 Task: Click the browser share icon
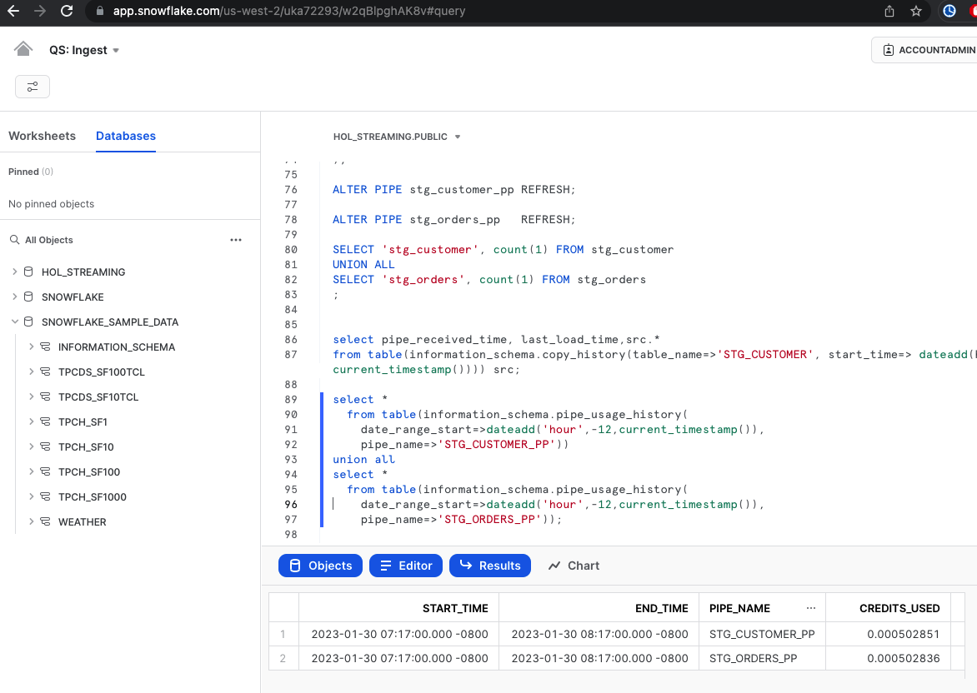click(888, 12)
